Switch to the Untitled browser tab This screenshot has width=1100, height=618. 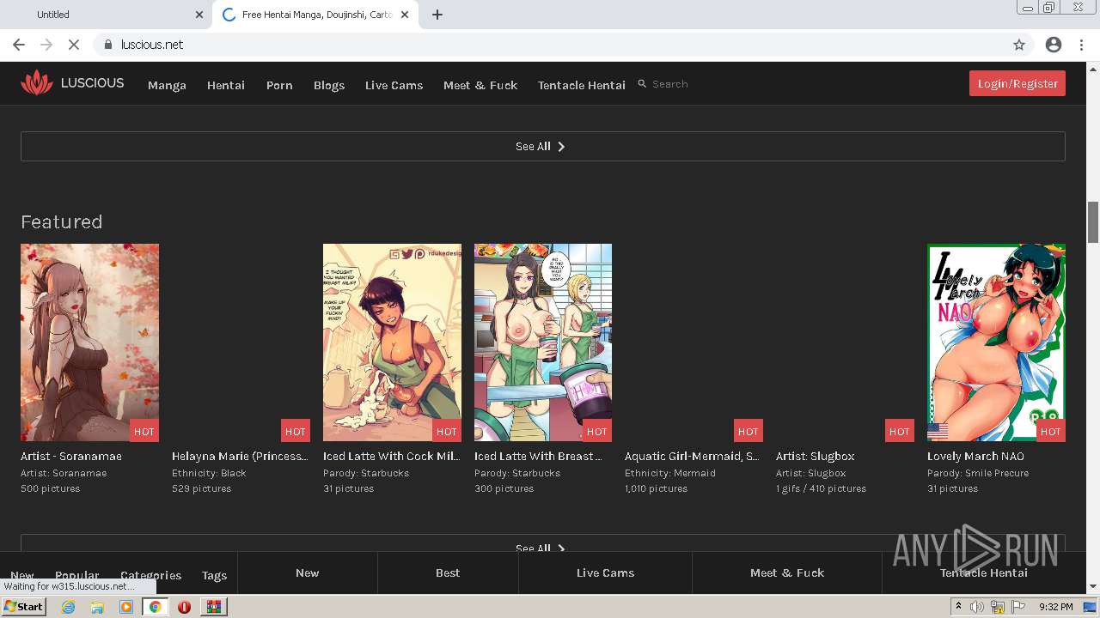(105, 15)
